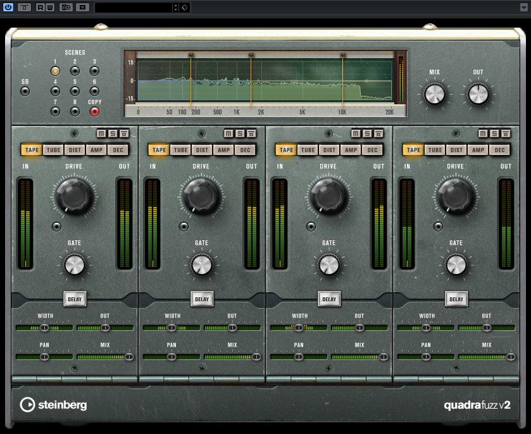This screenshot has width=531, height=434.
Task: Select TUBE mode for band 3
Action: (308, 150)
